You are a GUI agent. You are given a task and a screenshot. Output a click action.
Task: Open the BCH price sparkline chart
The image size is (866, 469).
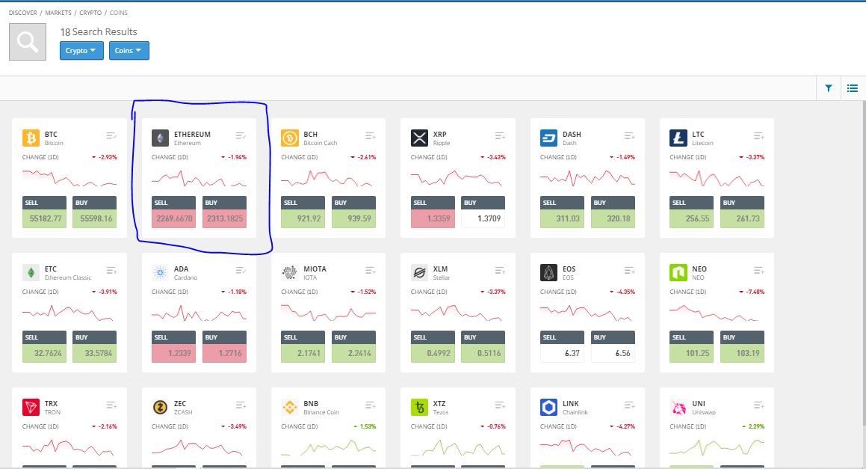(x=328, y=179)
